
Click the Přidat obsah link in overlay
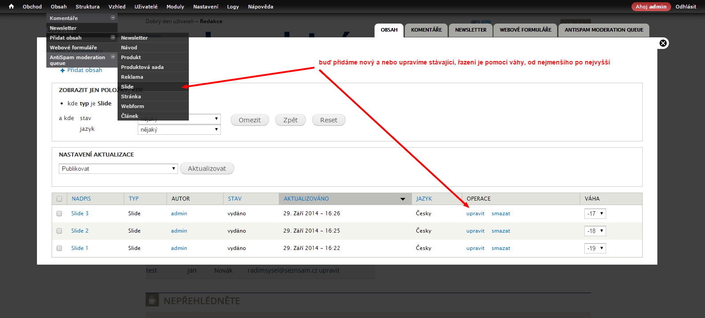[85, 70]
